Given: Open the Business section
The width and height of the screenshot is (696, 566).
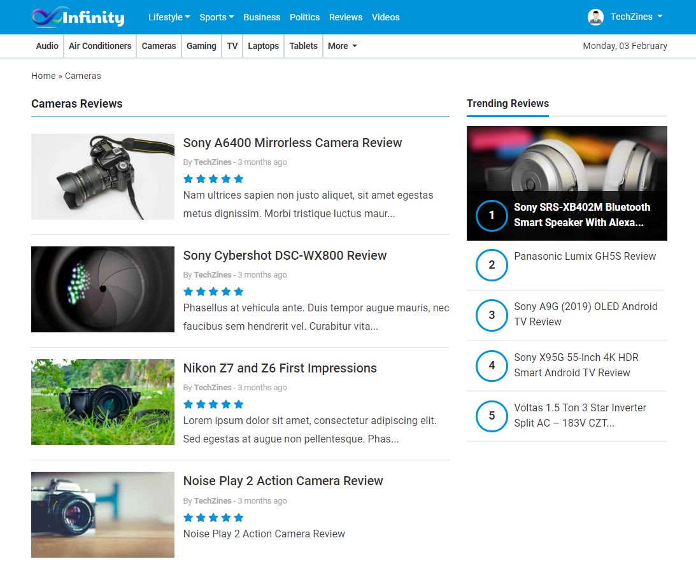Looking at the screenshot, I should point(262,17).
